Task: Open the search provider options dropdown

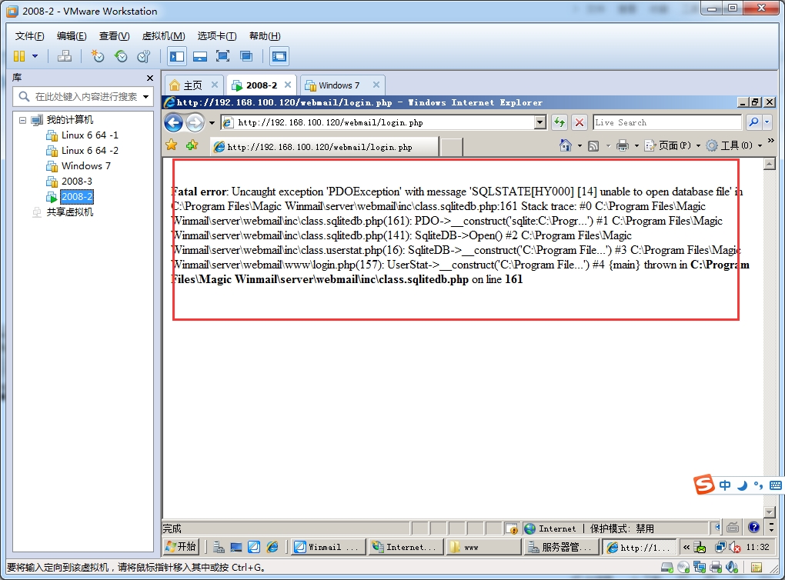Action: click(767, 122)
